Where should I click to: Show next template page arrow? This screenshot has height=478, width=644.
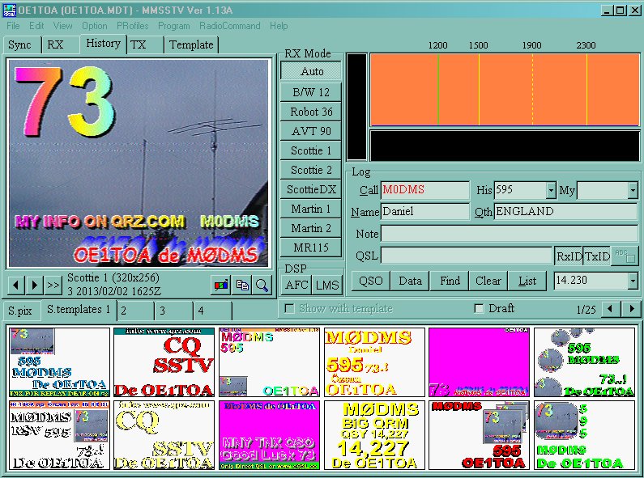630,310
